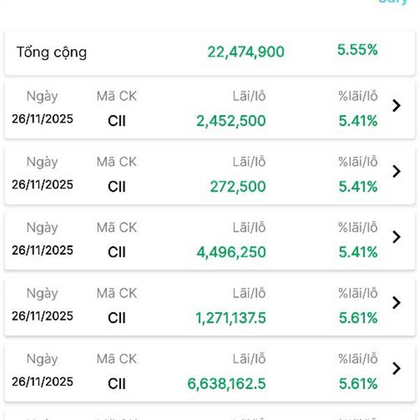The width and height of the screenshot is (420, 420).
Task: Click the 272,500 profit amount
Action: pos(238,186)
